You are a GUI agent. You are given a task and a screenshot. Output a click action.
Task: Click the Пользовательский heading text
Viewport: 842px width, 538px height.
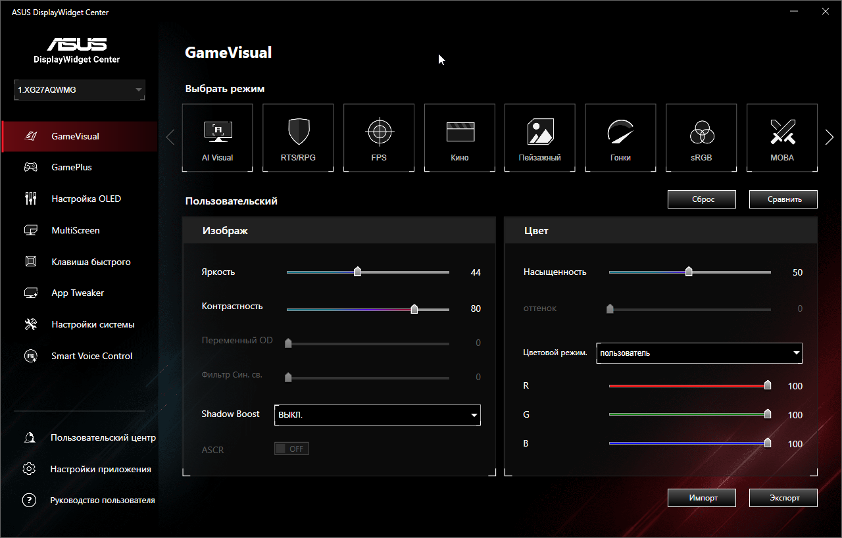pos(232,201)
